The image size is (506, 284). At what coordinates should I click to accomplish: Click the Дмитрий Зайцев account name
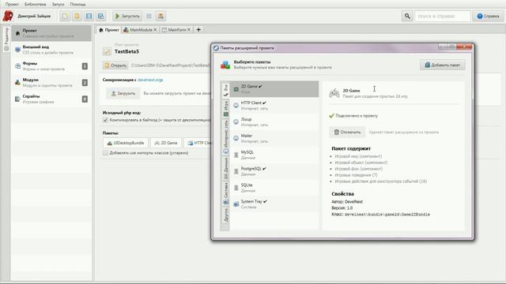[x=34, y=16]
